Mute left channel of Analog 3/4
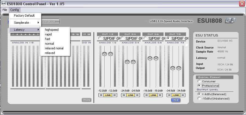Image resolution: width=246 pixels, height=115 pixels. pos(124,95)
